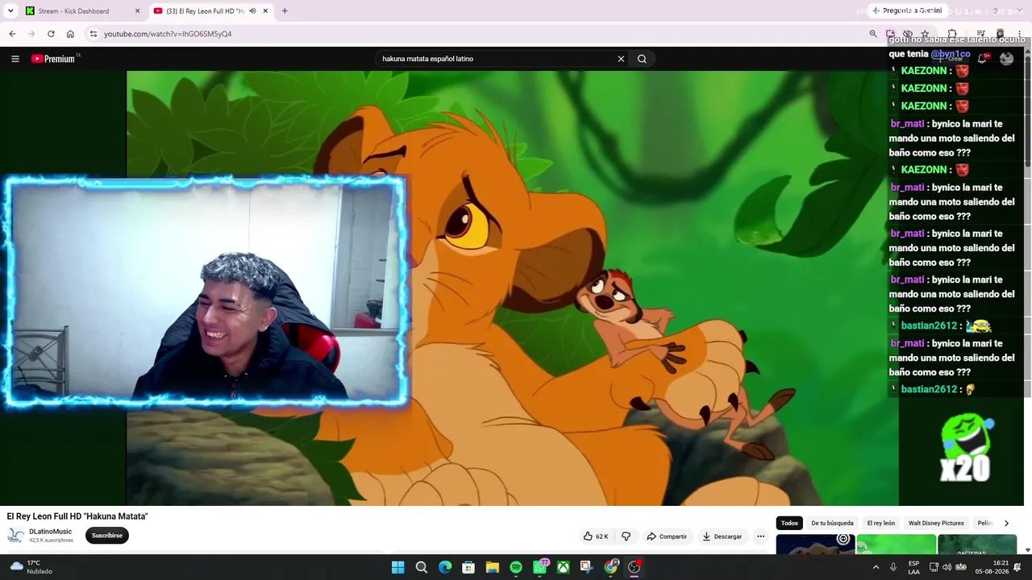Select the 'Walt Disney Pictures' chip

pos(936,524)
